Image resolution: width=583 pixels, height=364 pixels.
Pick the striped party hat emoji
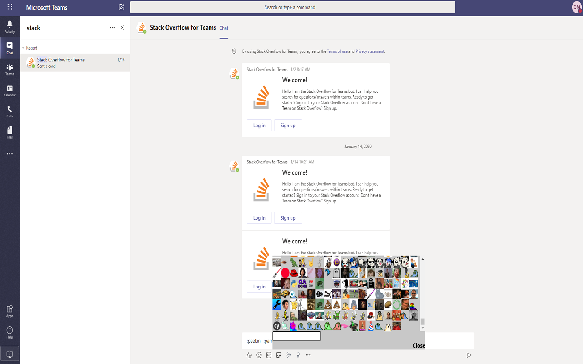[x=371, y=326]
